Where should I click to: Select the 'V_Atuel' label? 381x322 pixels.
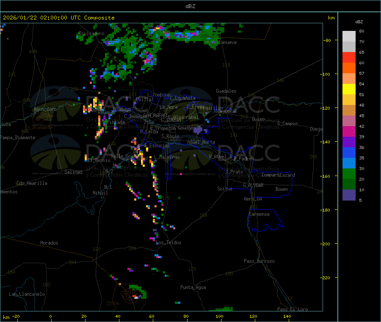(x=218, y=157)
